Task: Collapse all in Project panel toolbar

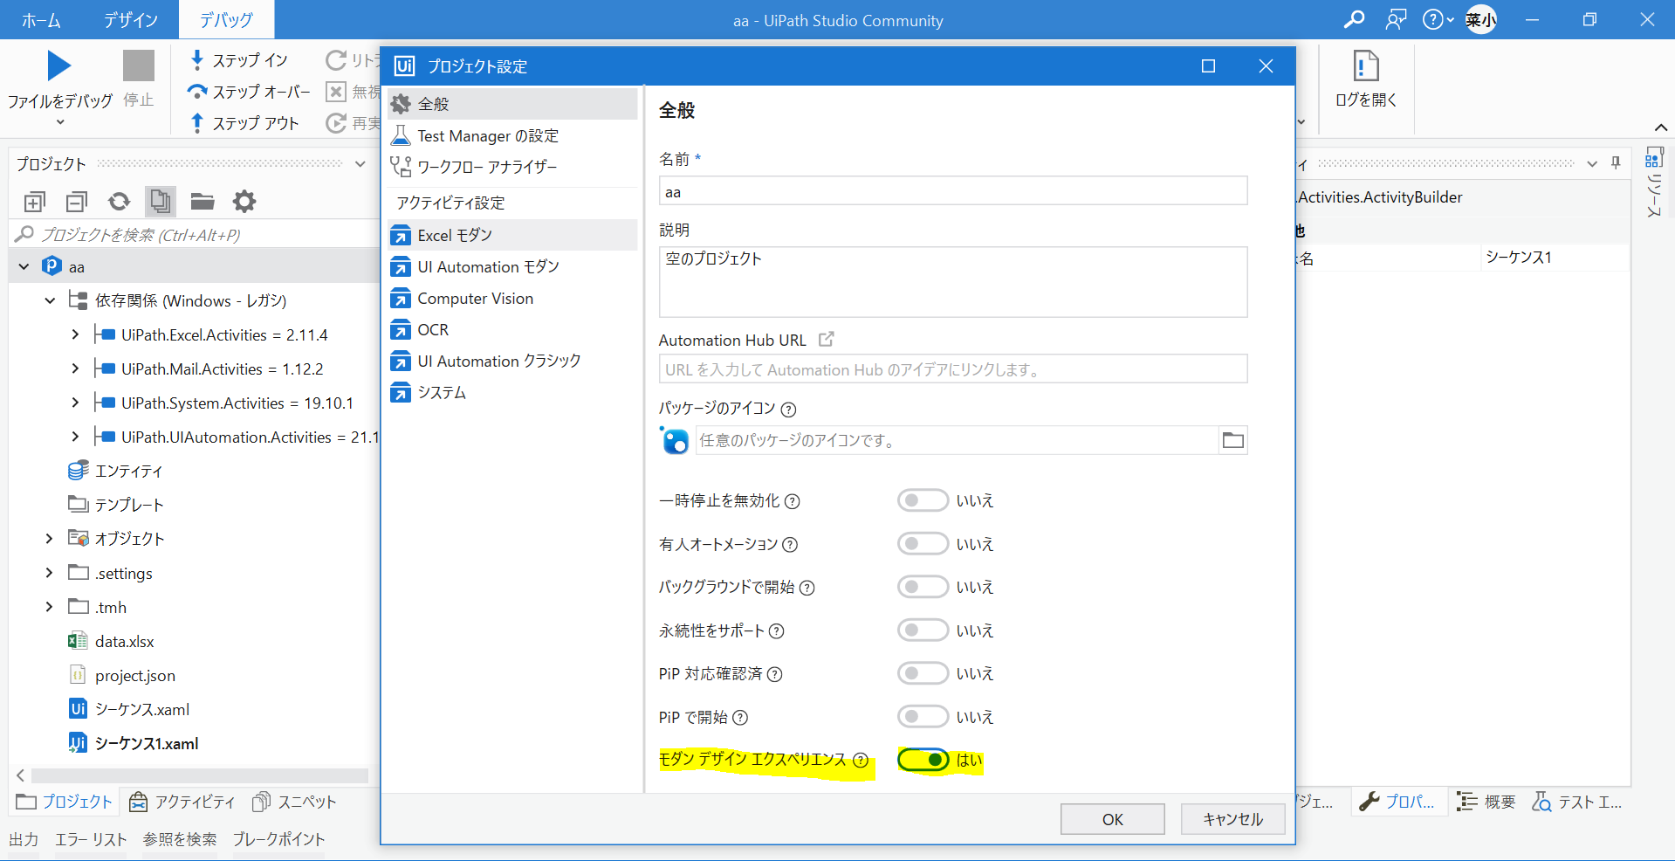Action: (x=77, y=202)
